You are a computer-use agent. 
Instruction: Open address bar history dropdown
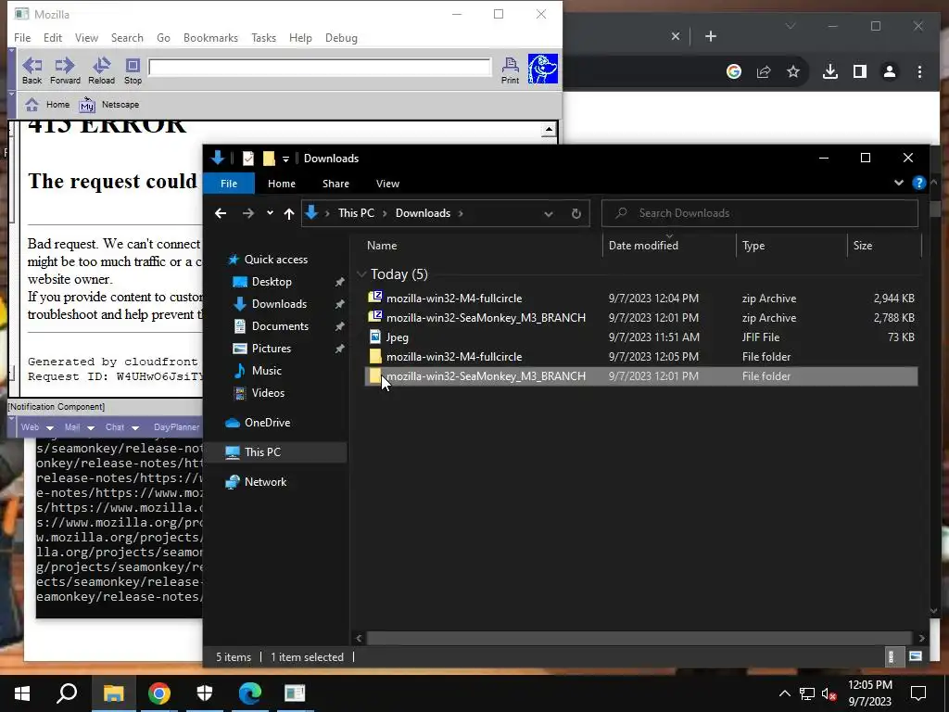click(x=549, y=214)
